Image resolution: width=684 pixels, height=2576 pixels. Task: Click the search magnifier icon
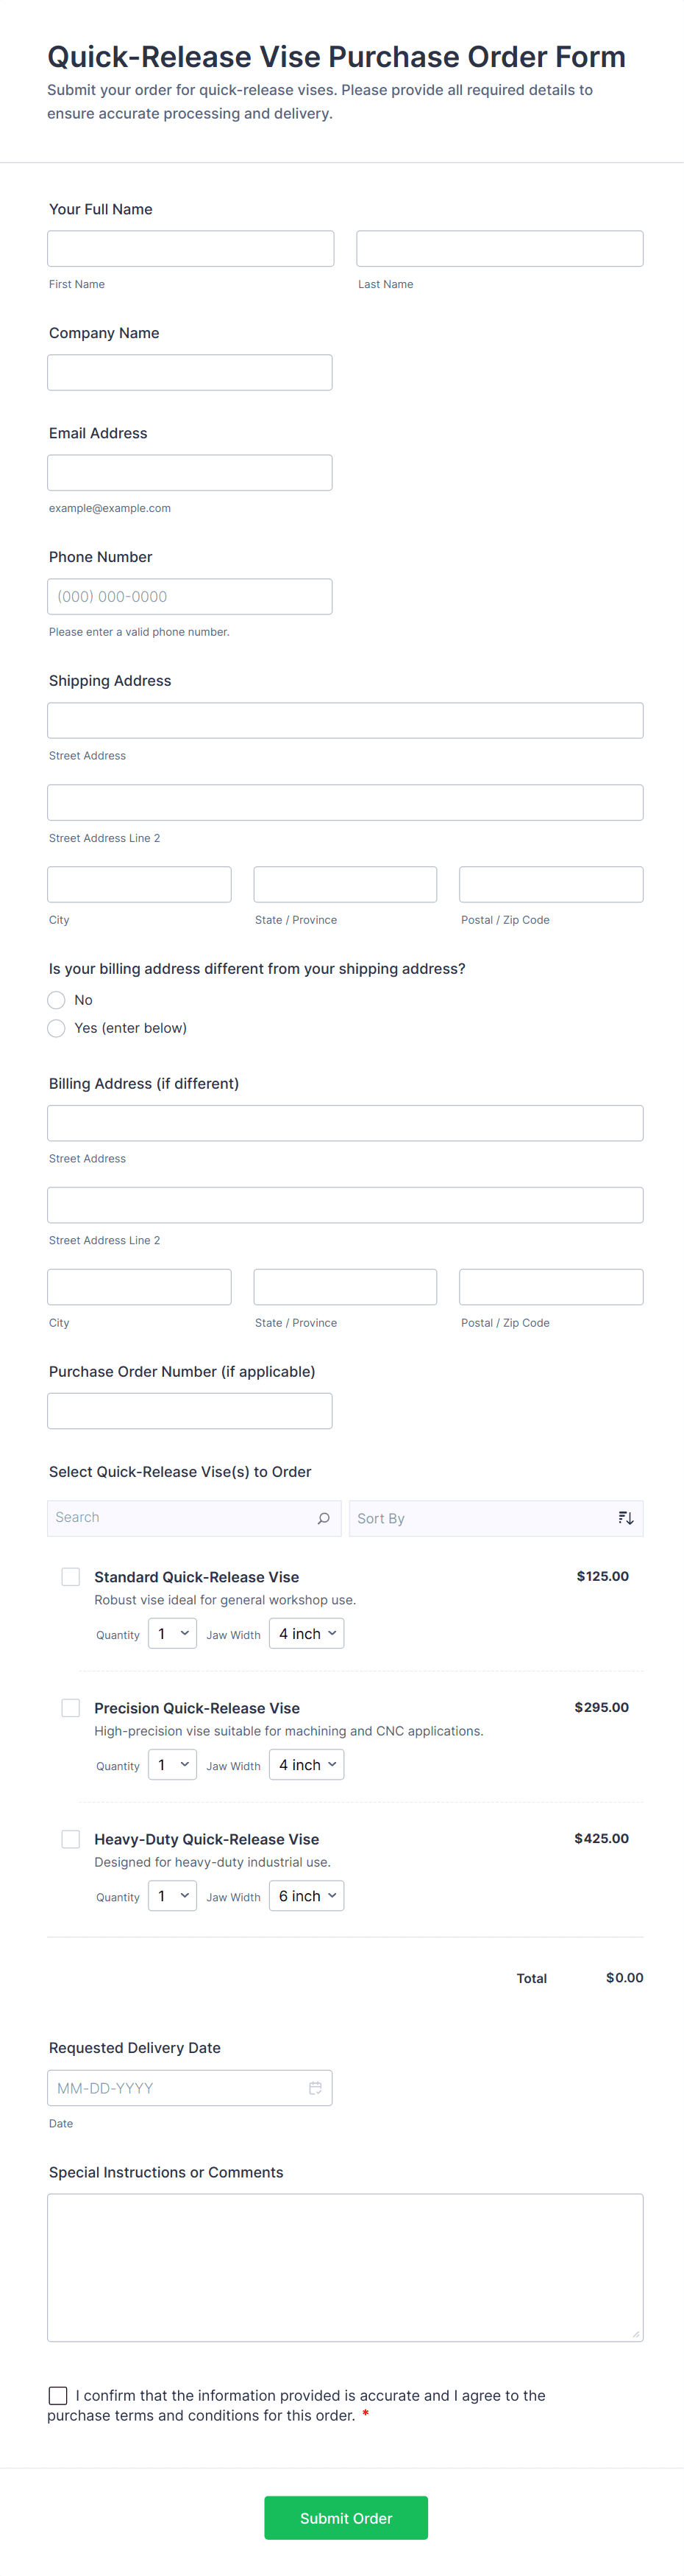(324, 1518)
